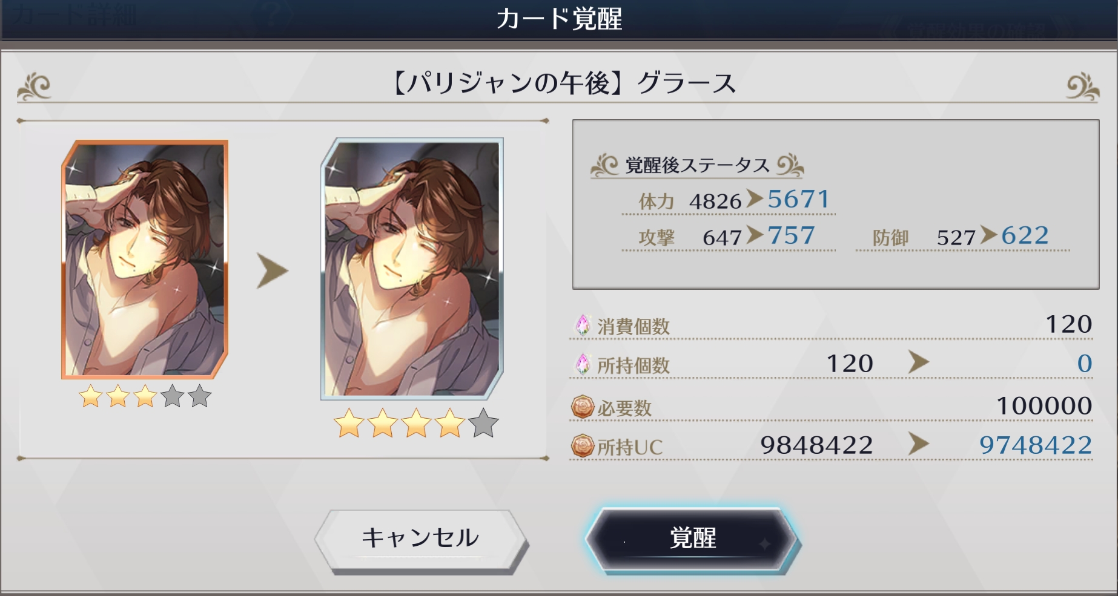
Task: Click the coin icon beside 必要数
Action: click(583, 407)
